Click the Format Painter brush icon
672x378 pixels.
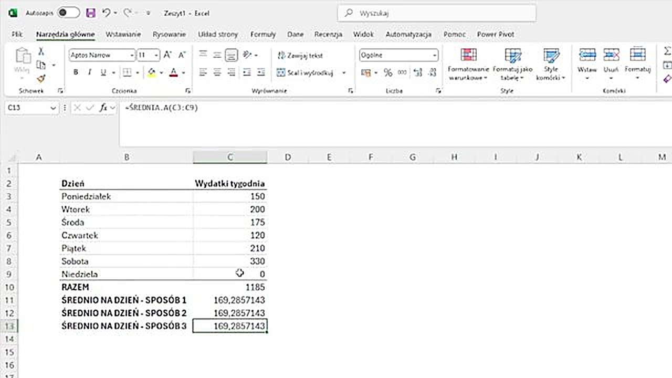click(41, 78)
